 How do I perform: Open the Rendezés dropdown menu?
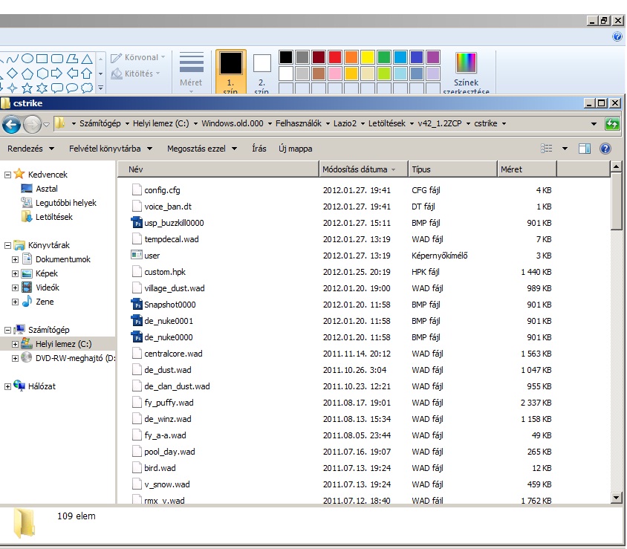point(30,149)
